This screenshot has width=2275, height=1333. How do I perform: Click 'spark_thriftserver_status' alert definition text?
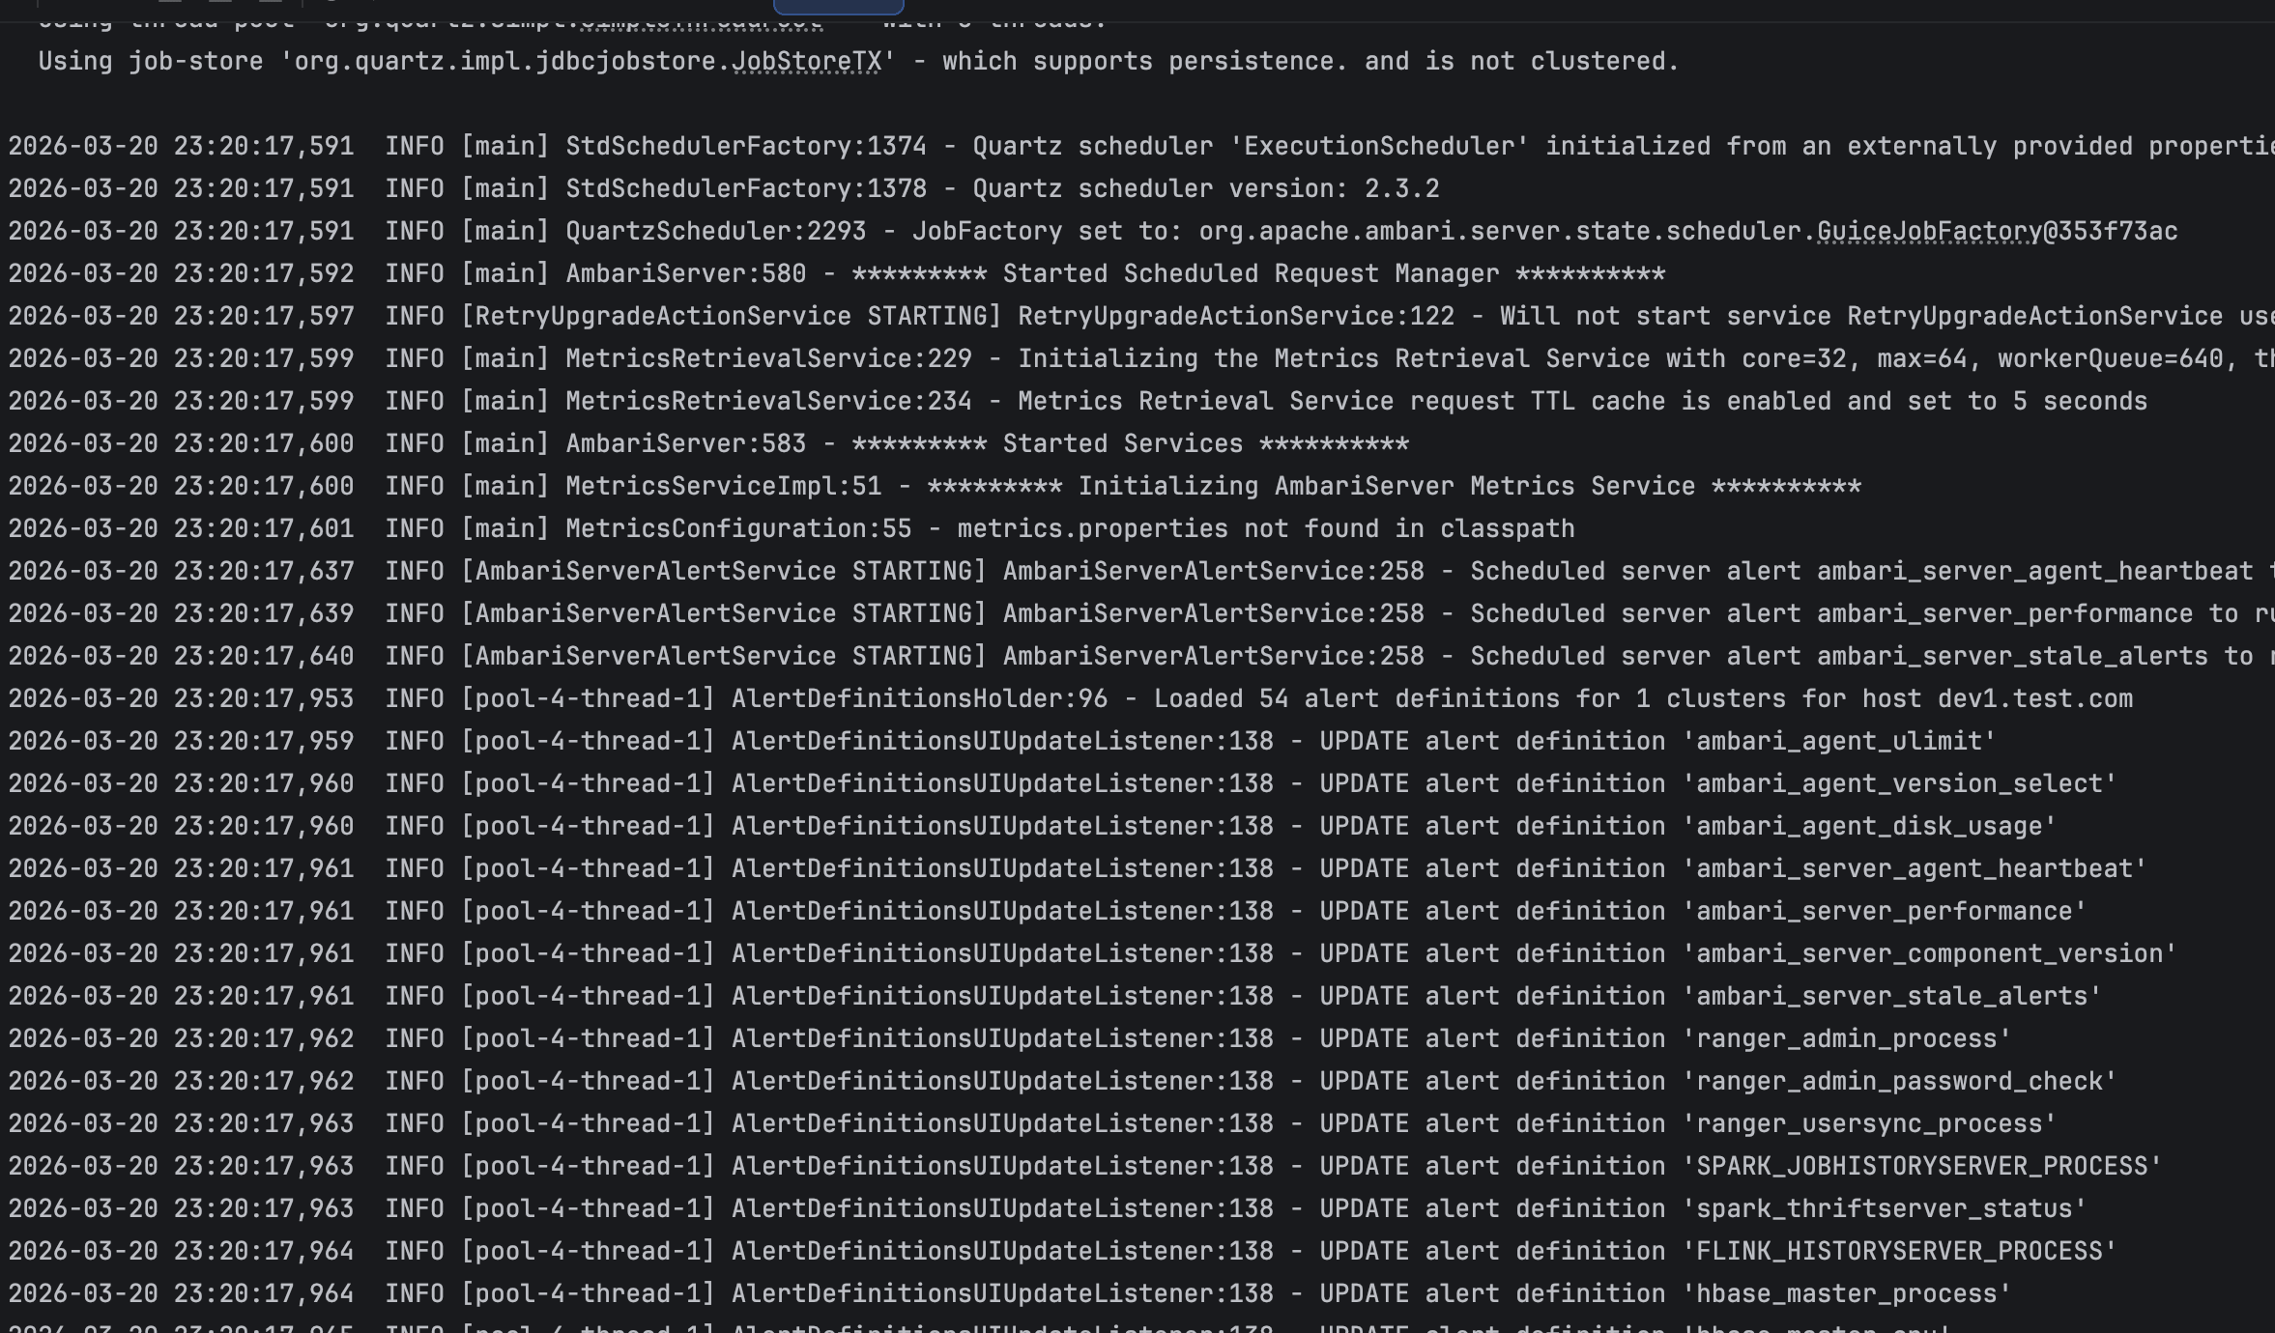[x=1885, y=1209]
